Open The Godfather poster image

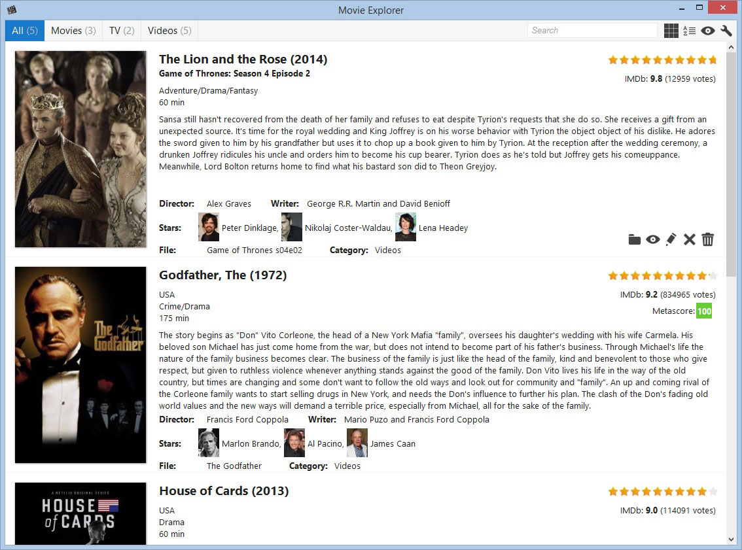coord(80,365)
